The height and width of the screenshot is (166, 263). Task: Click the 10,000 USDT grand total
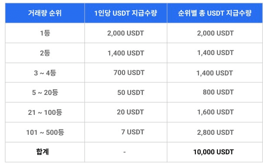pyautogui.click(x=214, y=152)
